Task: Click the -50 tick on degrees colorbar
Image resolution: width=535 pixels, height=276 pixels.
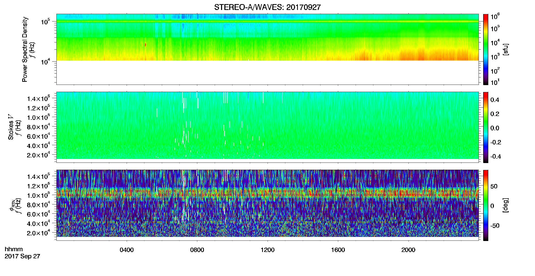Action: [x=495, y=226]
